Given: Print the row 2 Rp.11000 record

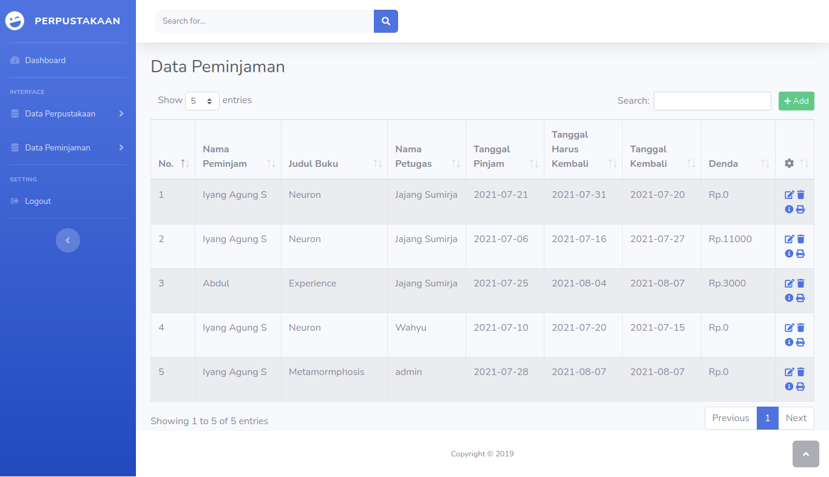Looking at the screenshot, I should tap(800, 254).
